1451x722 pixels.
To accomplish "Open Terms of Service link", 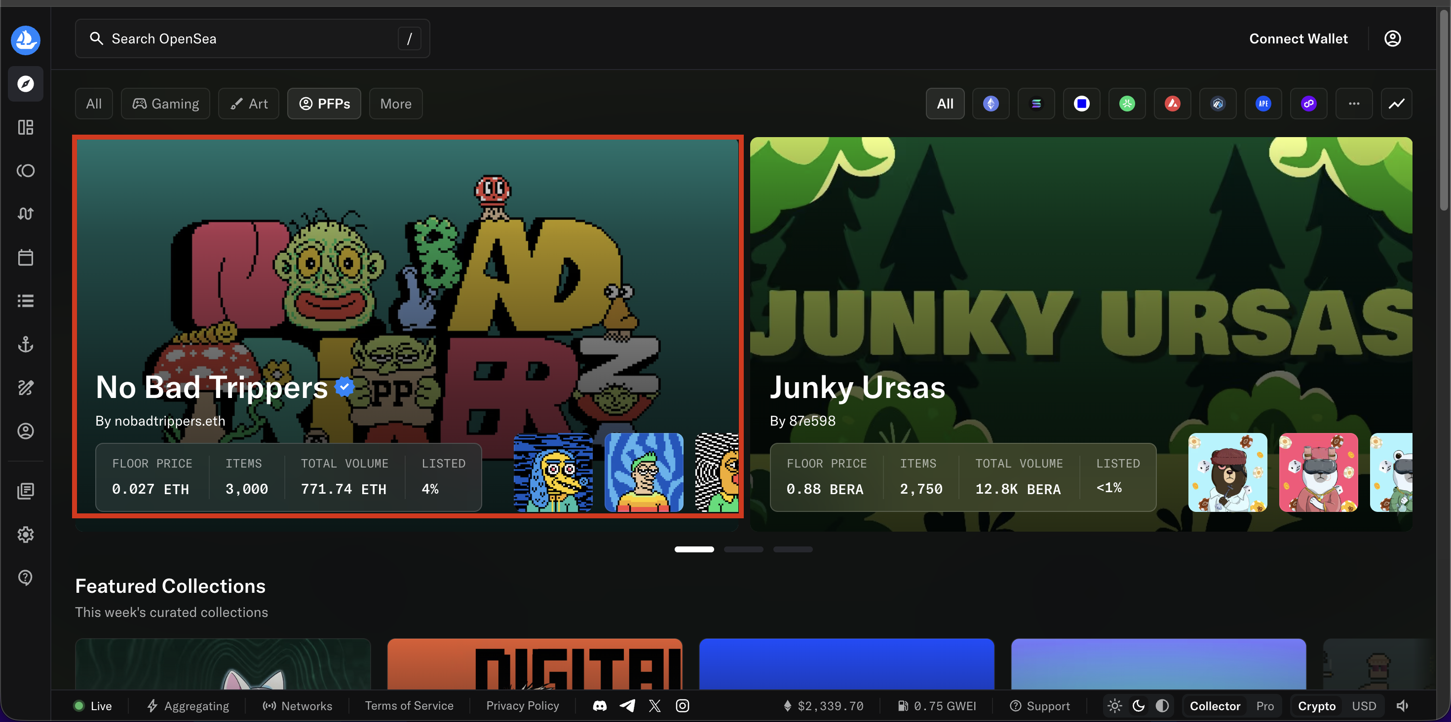I will (x=409, y=706).
